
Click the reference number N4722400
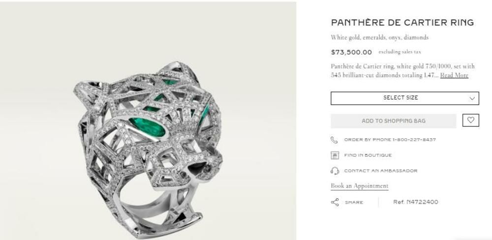point(415,202)
